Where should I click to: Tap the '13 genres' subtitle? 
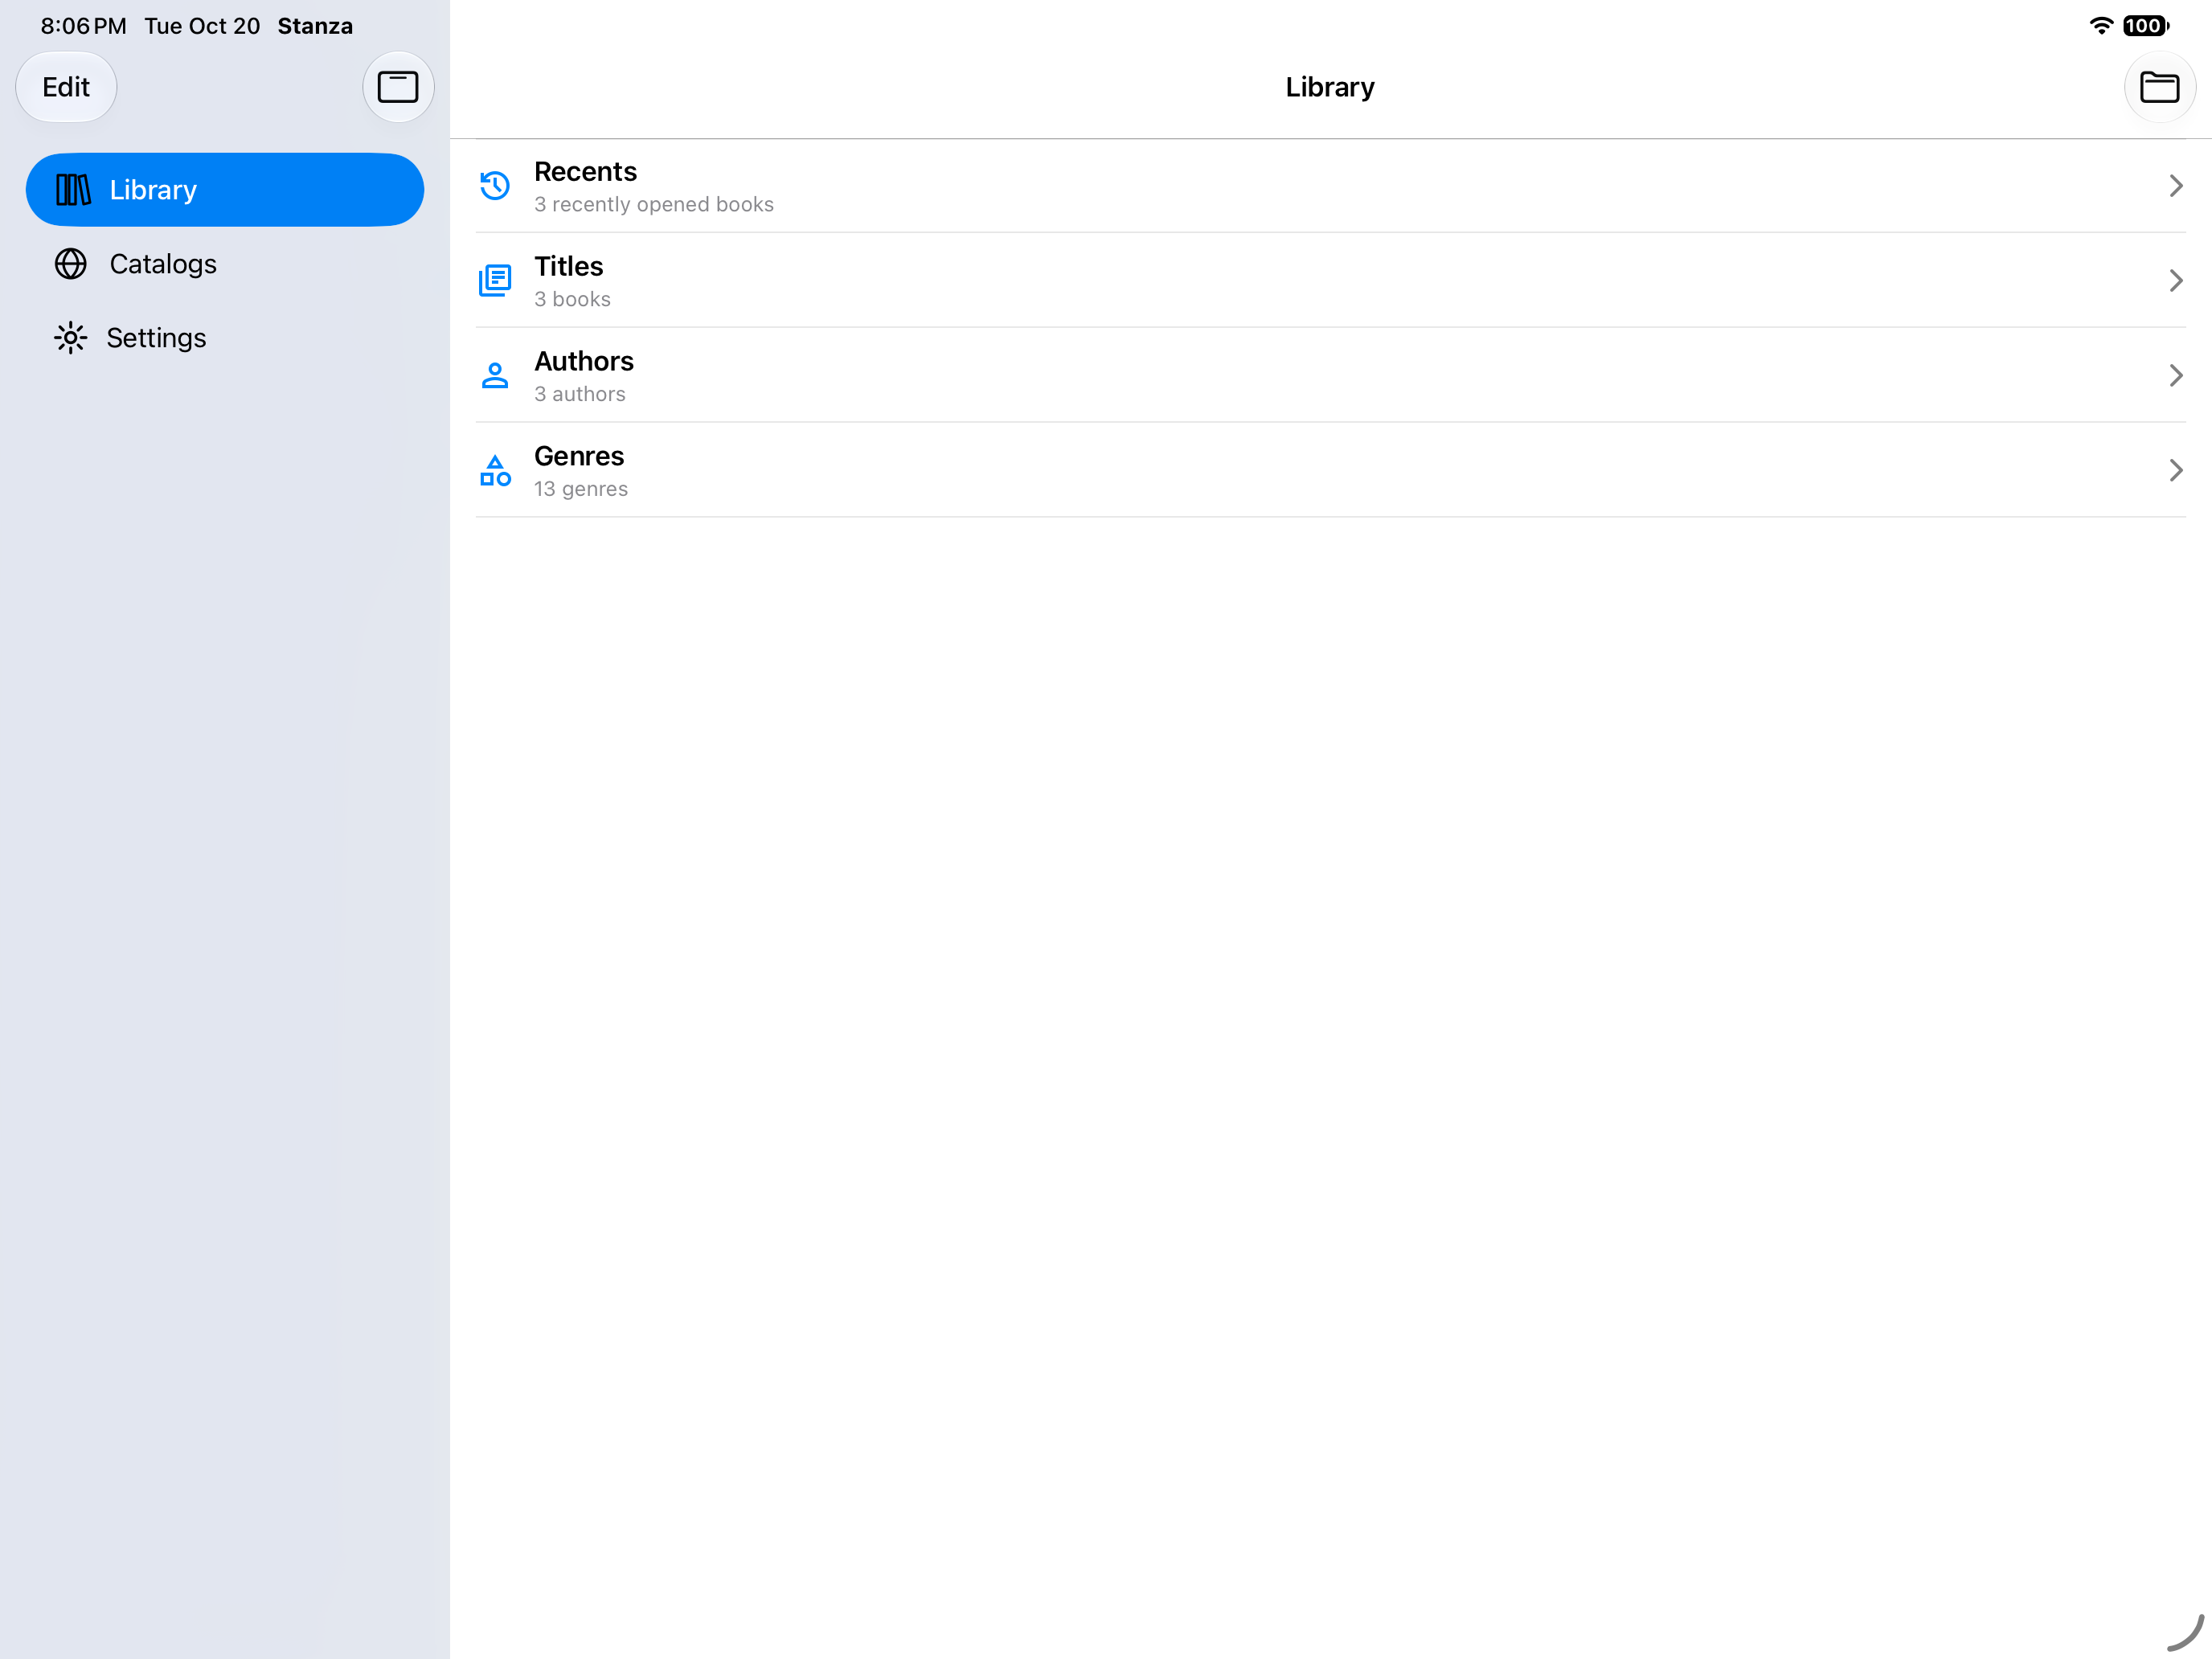coord(581,489)
